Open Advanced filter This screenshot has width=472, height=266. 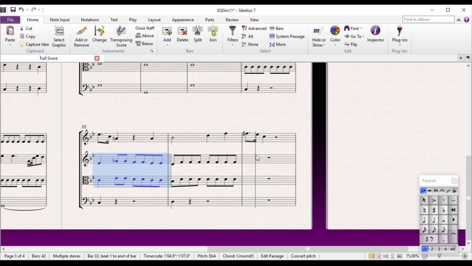click(x=254, y=28)
